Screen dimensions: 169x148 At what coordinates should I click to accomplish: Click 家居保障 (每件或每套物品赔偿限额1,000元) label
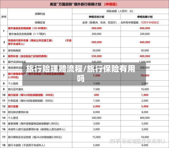(33, 124)
